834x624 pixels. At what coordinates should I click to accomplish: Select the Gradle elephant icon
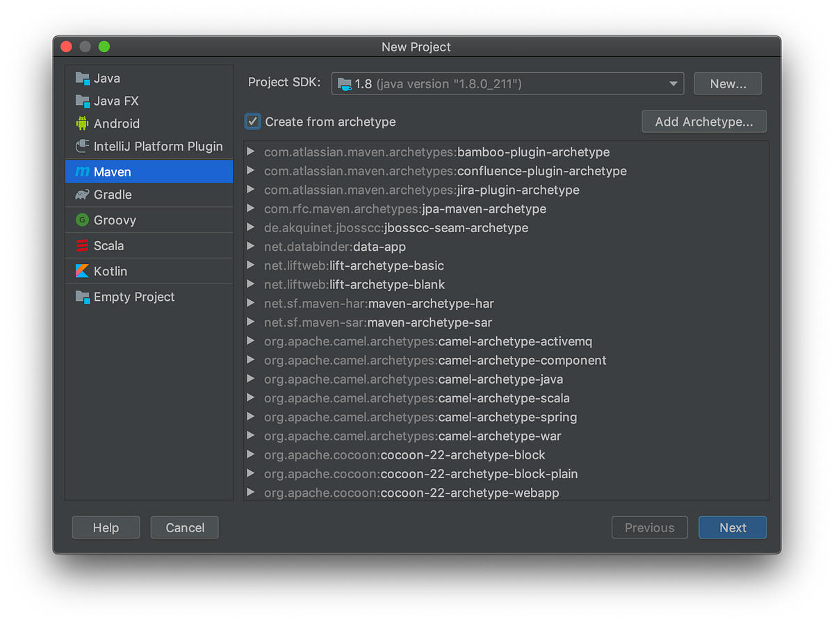tap(83, 195)
